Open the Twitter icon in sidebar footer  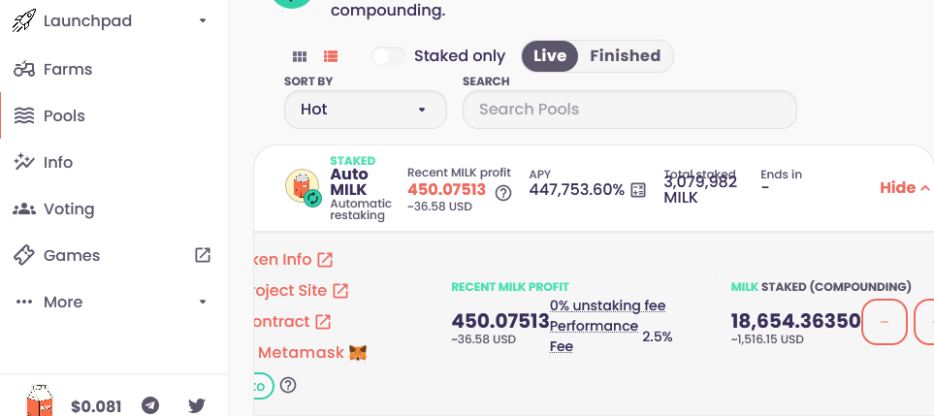[197, 406]
